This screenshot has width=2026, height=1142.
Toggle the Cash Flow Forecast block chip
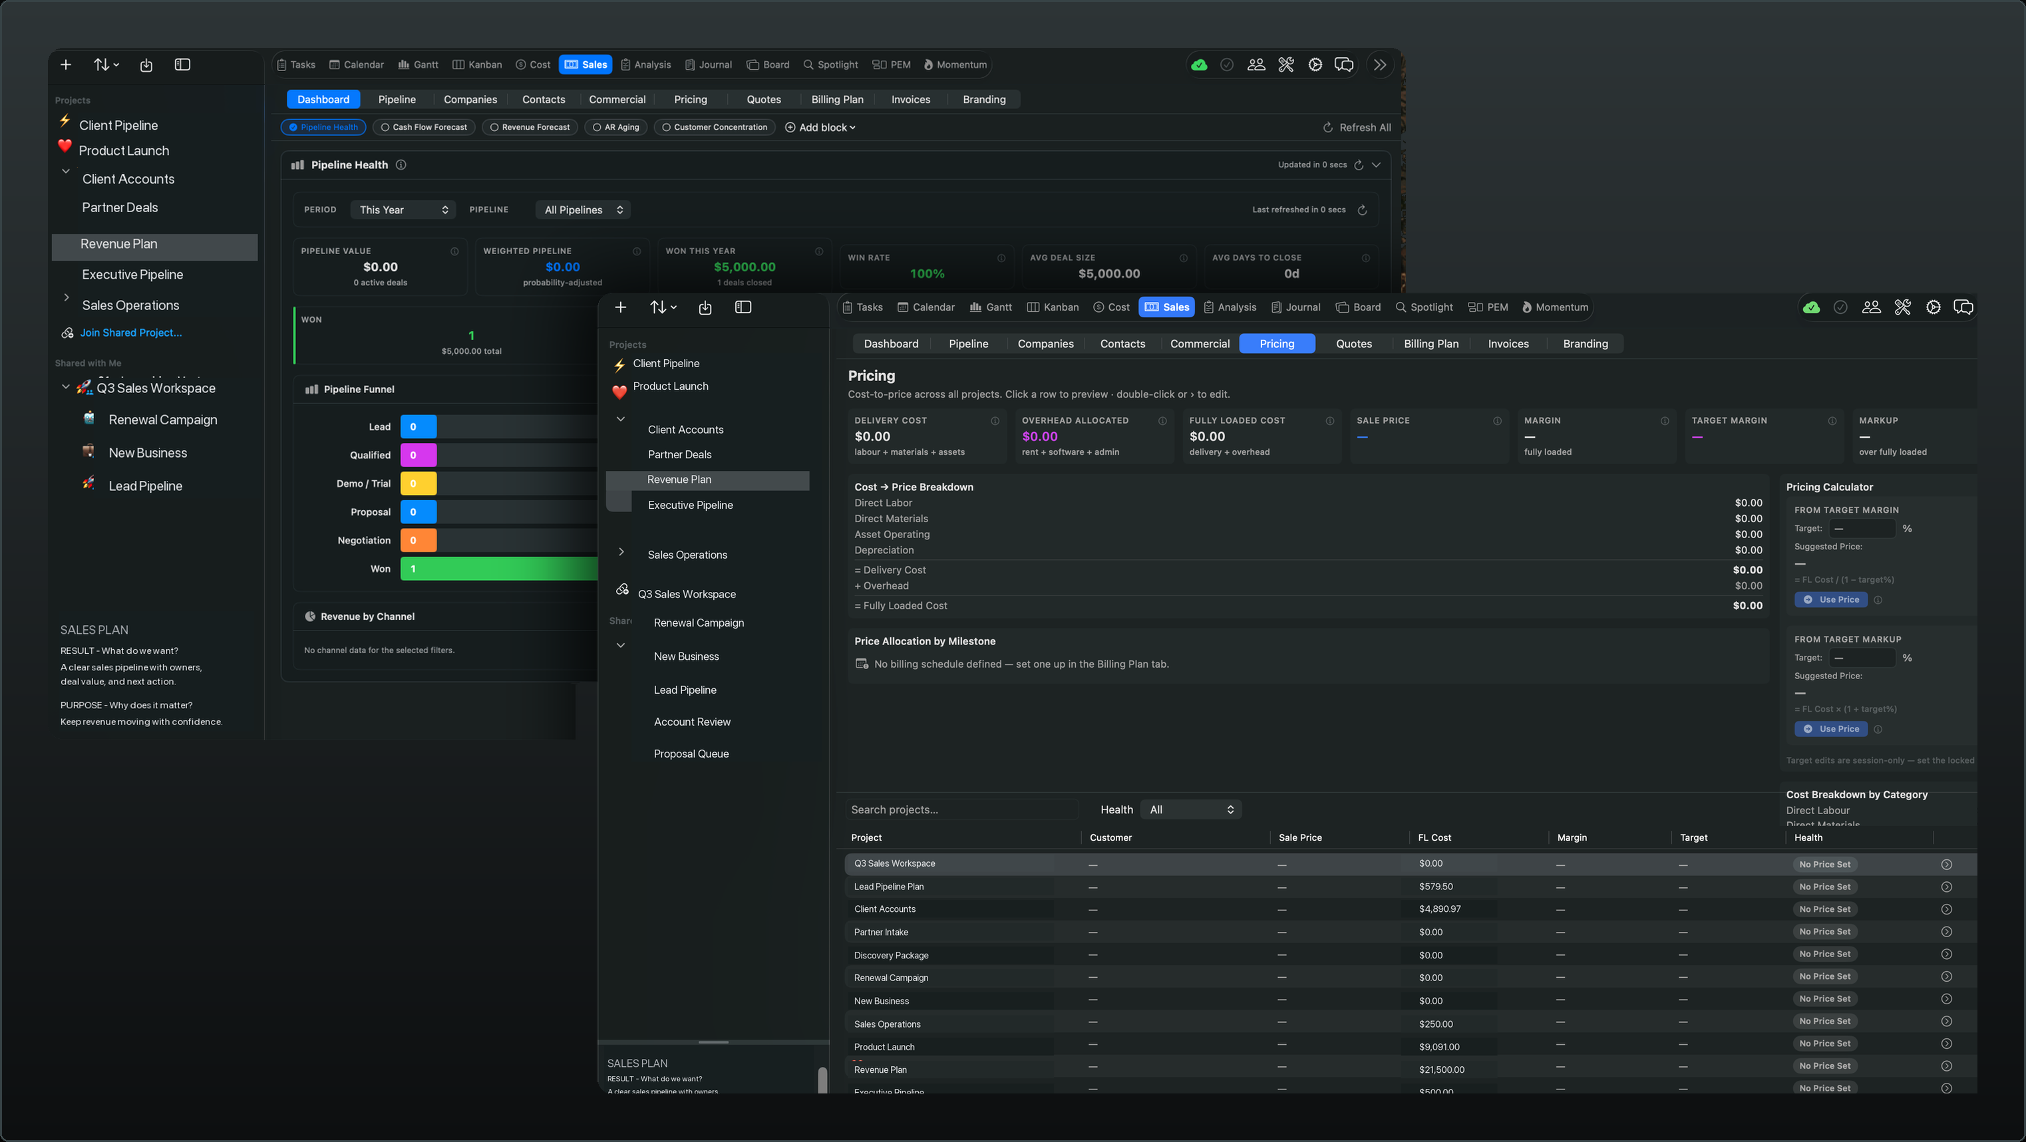coord(424,126)
